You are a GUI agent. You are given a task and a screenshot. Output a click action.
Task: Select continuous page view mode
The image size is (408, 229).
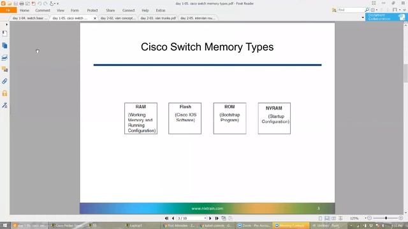(x=327, y=218)
